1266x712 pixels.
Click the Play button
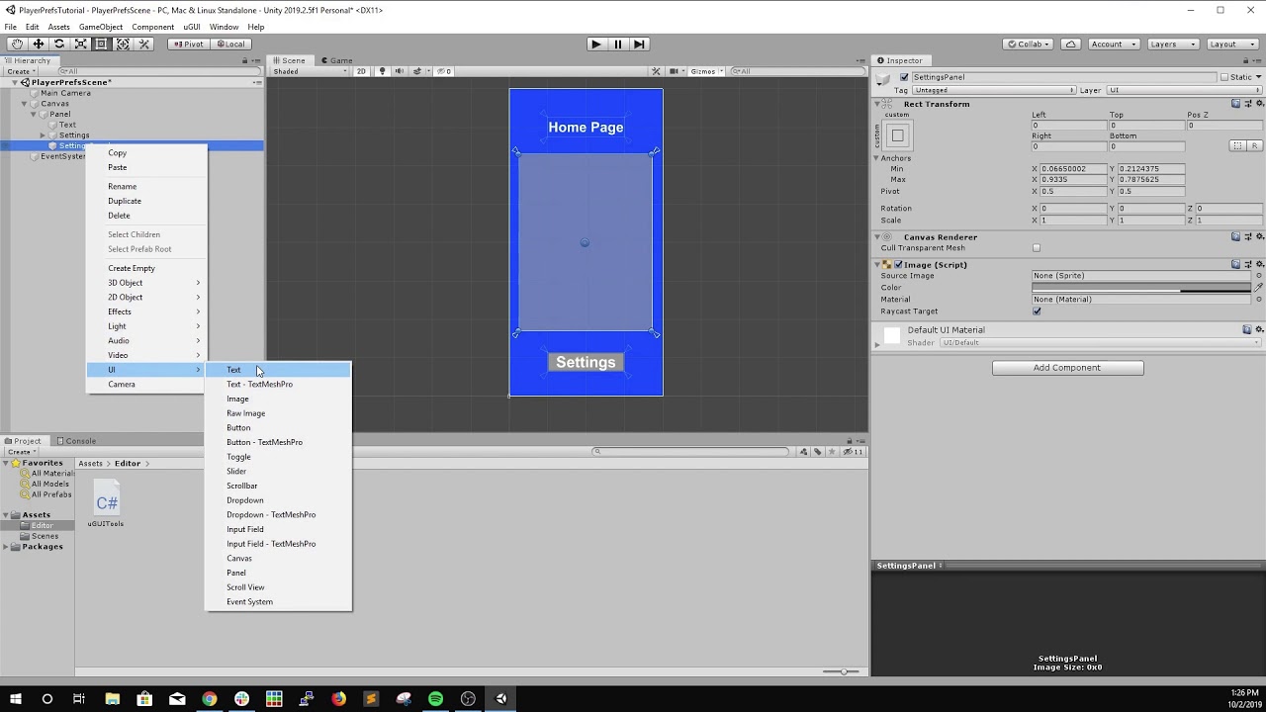(595, 44)
